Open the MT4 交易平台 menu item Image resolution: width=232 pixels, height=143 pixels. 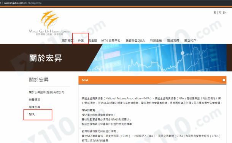111,41
